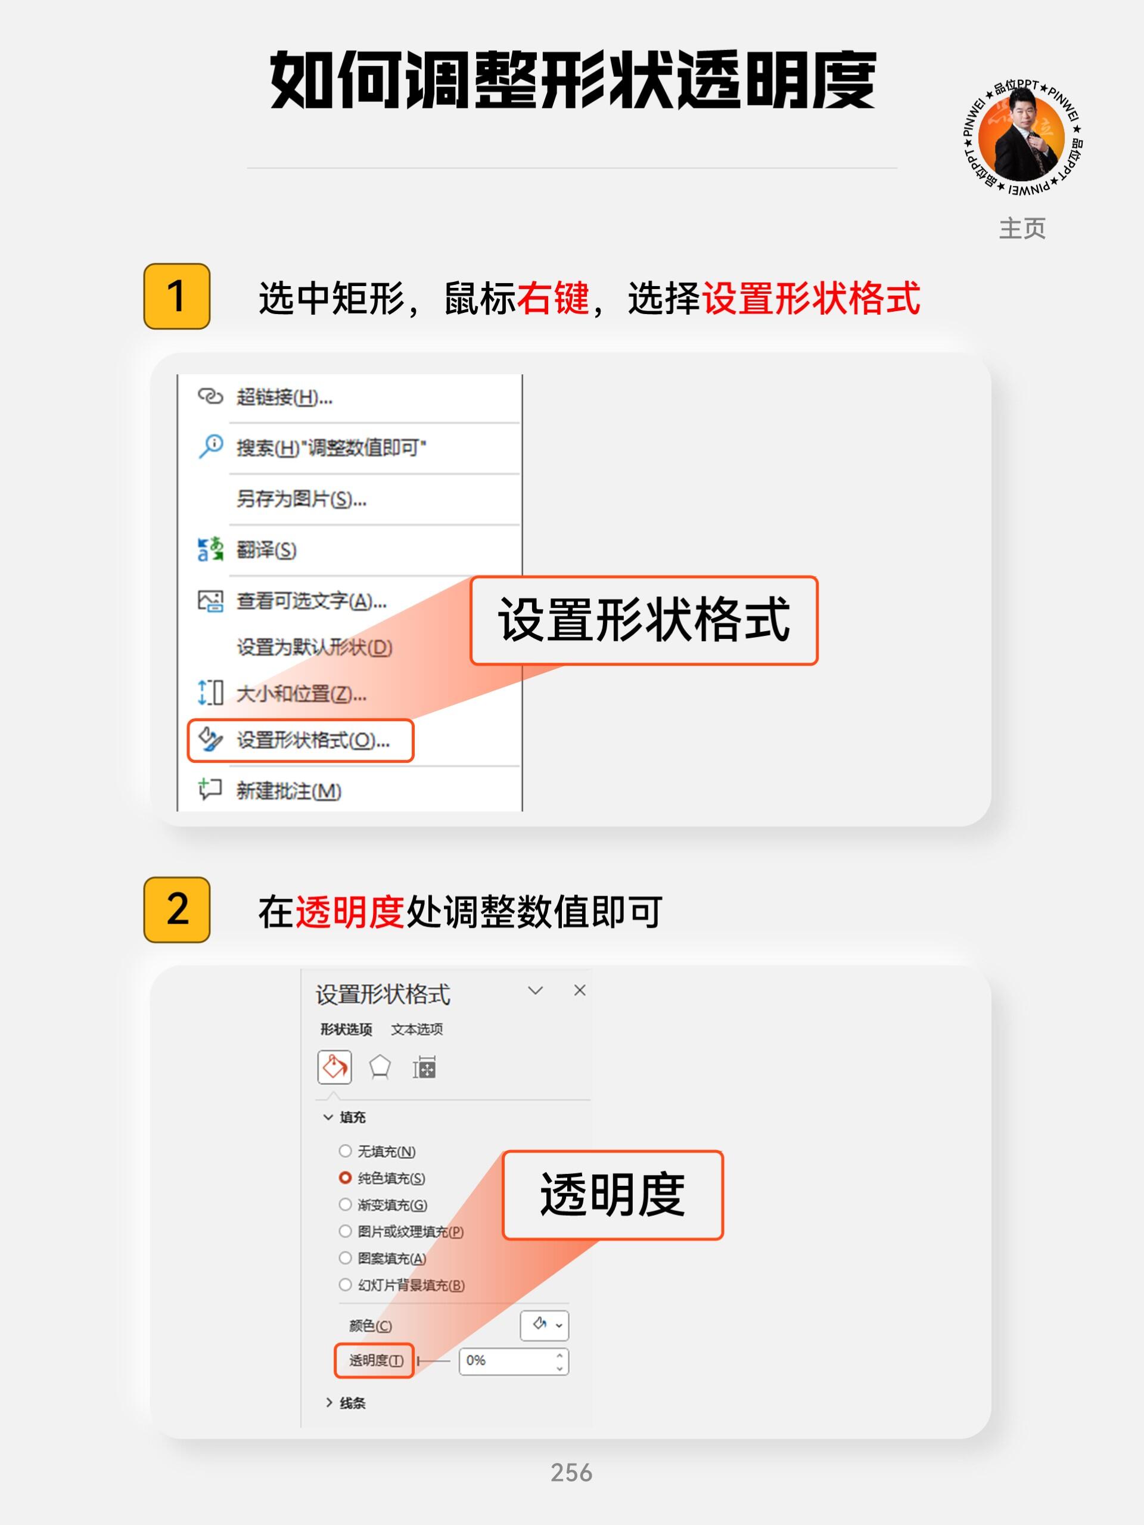This screenshot has height=1525, width=1144.
Task: Click the 透明度(T) label
Action: 377,1361
